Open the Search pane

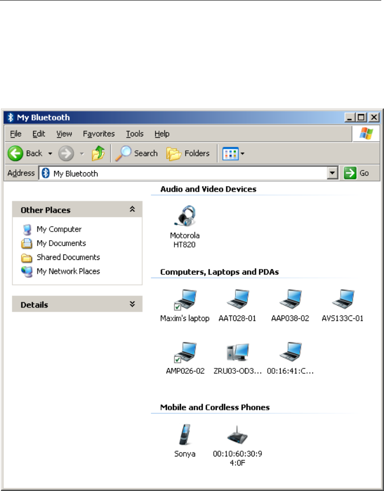[137, 153]
